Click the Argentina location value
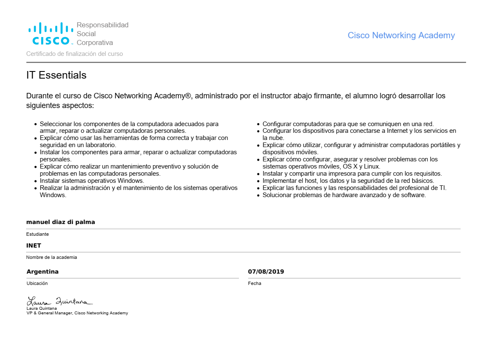 42,272
